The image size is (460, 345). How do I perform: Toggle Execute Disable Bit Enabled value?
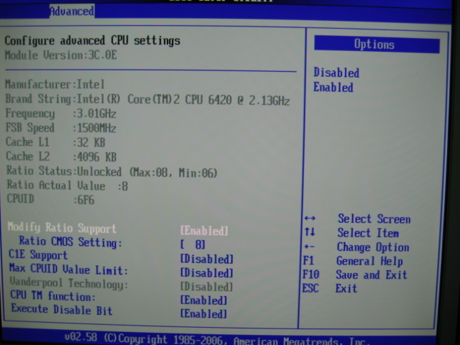click(x=204, y=313)
